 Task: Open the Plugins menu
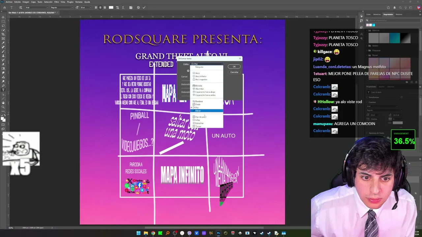[x=70, y=2]
